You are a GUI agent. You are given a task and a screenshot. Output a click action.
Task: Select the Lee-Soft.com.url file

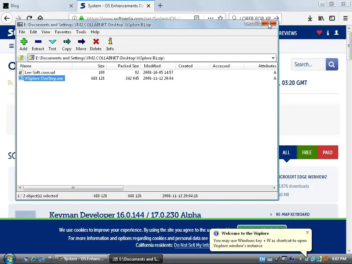click(40, 73)
